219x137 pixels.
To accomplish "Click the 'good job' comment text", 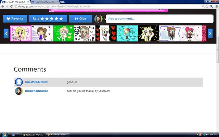I will [72, 82].
